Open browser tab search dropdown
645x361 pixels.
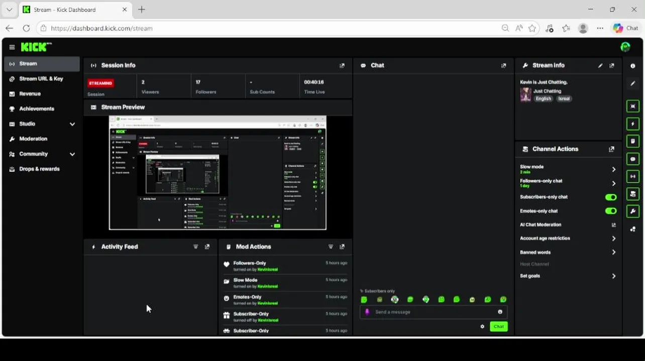pyautogui.click(x=9, y=10)
